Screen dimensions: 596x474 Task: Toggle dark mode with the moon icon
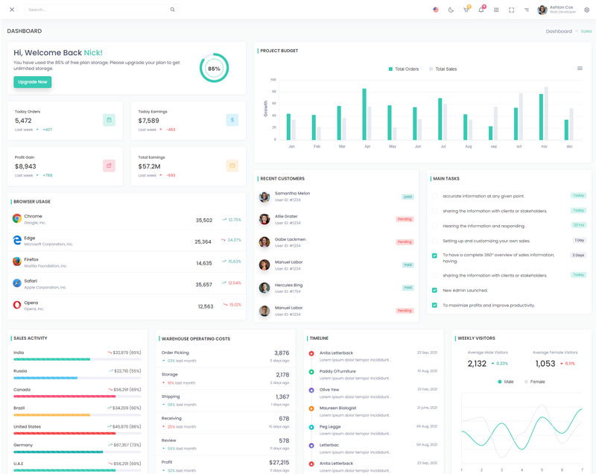point(451,10)
